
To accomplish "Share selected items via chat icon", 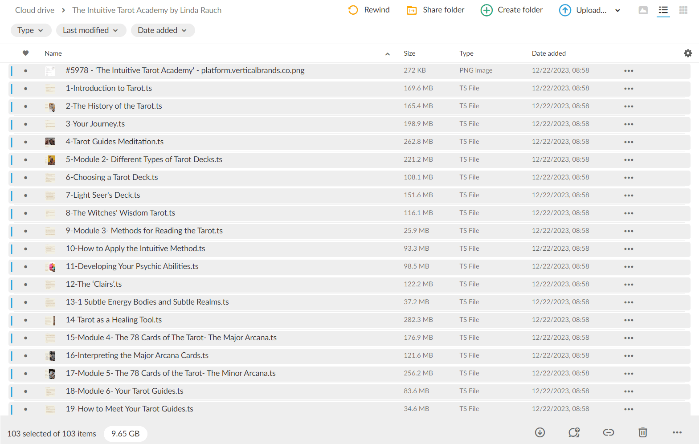I will click(574, 432).
